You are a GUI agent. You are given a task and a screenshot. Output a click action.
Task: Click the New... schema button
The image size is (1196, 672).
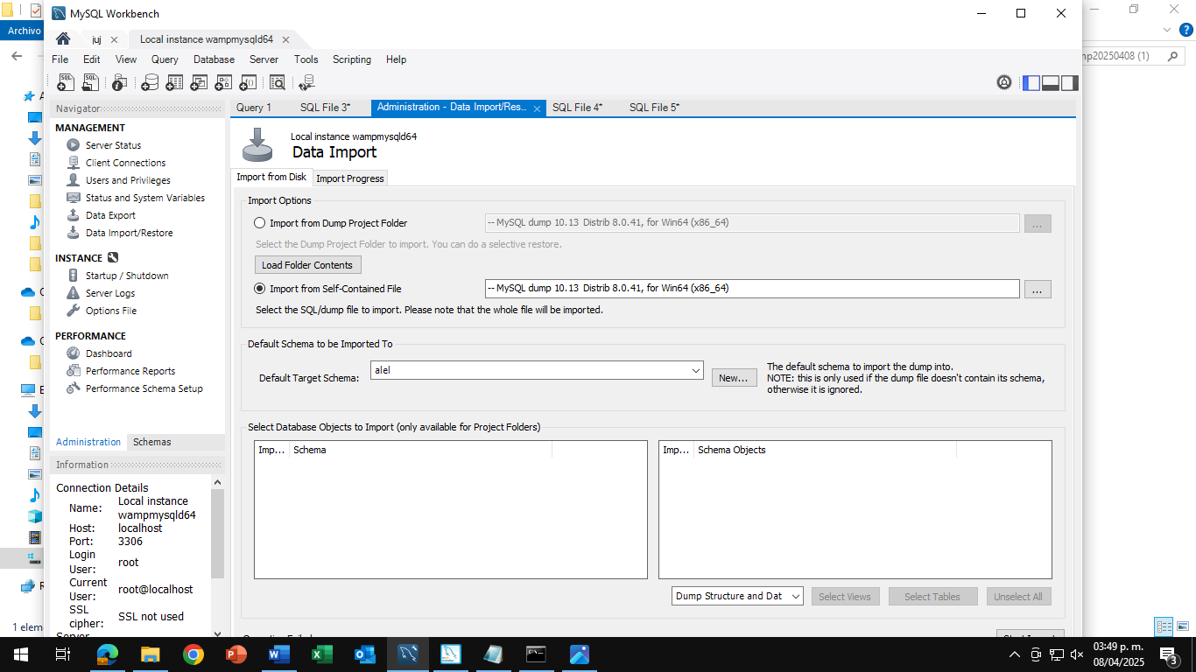734,378
